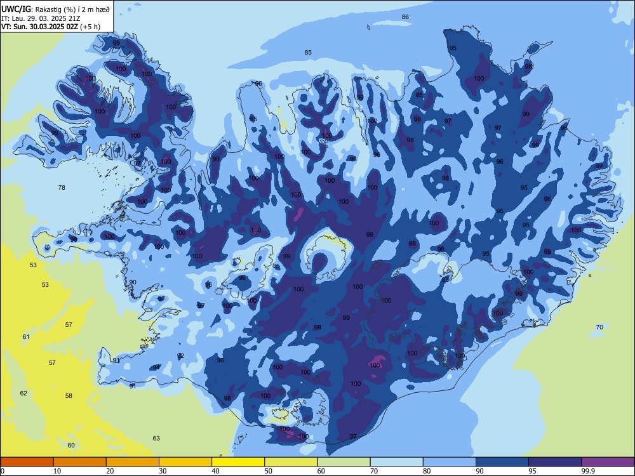The image size is (635, 476).
Task: Click the map value '61' west of Reykjanes
Action: [26, 336]
